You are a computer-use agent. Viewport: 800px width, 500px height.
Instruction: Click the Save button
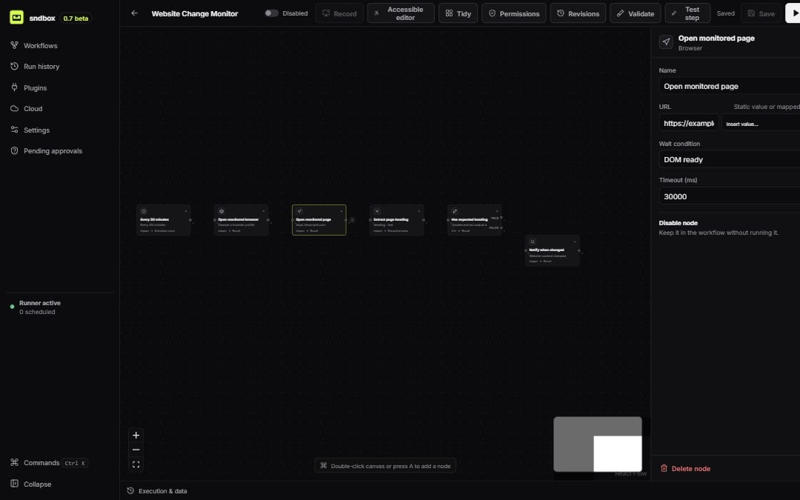[x=761, y=13]
